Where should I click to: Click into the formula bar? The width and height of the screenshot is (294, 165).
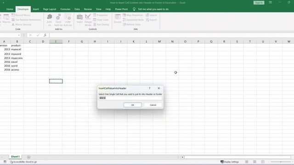171,35
